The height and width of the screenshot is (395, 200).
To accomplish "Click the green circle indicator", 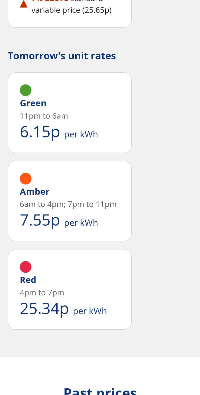I will (x=26, y=90).
